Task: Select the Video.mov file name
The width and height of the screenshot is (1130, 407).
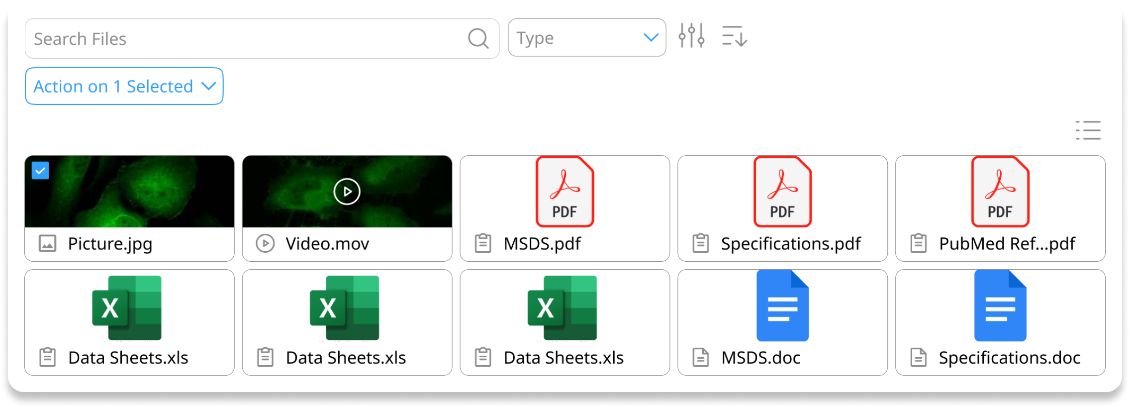Action: [327, 244]
